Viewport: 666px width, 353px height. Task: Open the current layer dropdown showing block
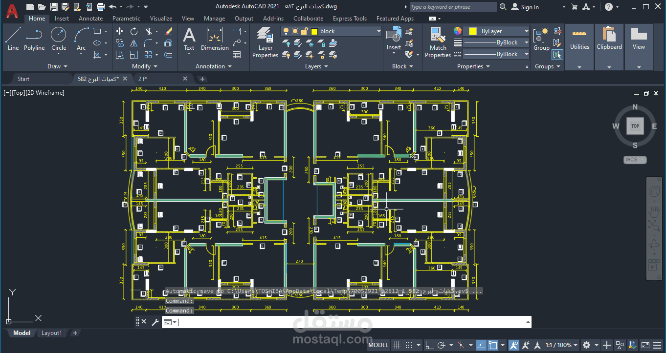[x=331, y=31]
